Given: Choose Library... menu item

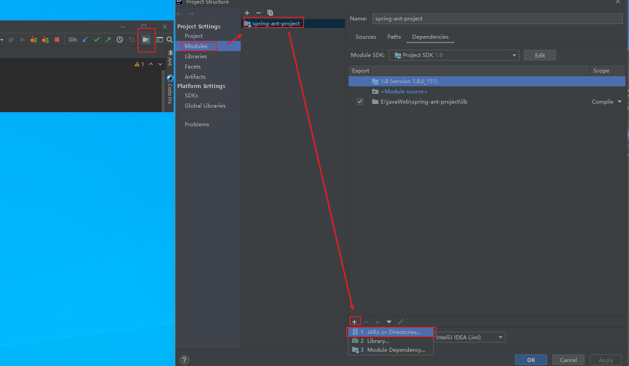Looking at the screenshot, I should click(391, 341).
